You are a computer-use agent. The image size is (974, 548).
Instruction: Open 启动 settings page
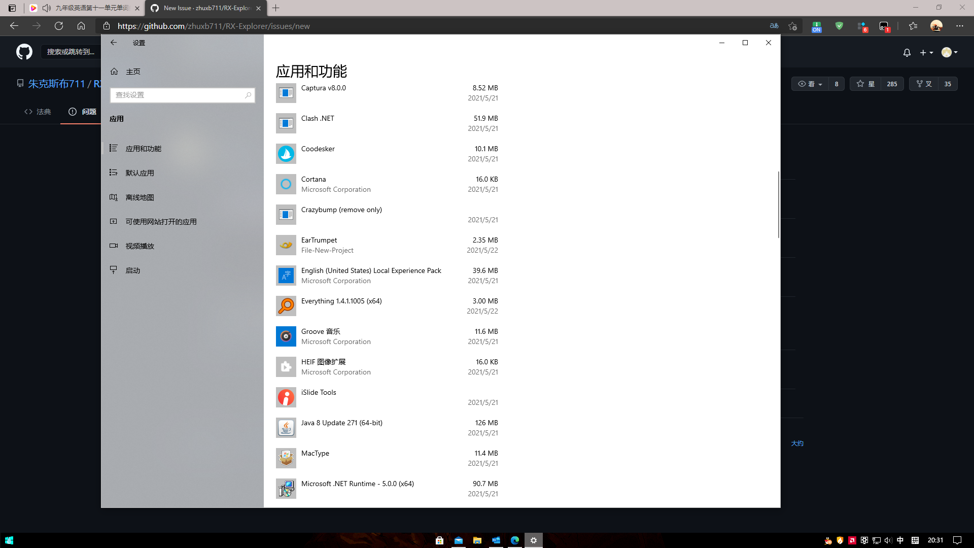(183, 270)
